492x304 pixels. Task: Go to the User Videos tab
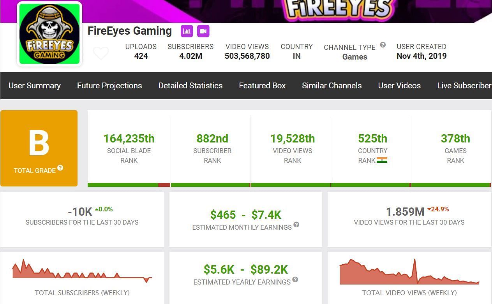pos(399,86)
